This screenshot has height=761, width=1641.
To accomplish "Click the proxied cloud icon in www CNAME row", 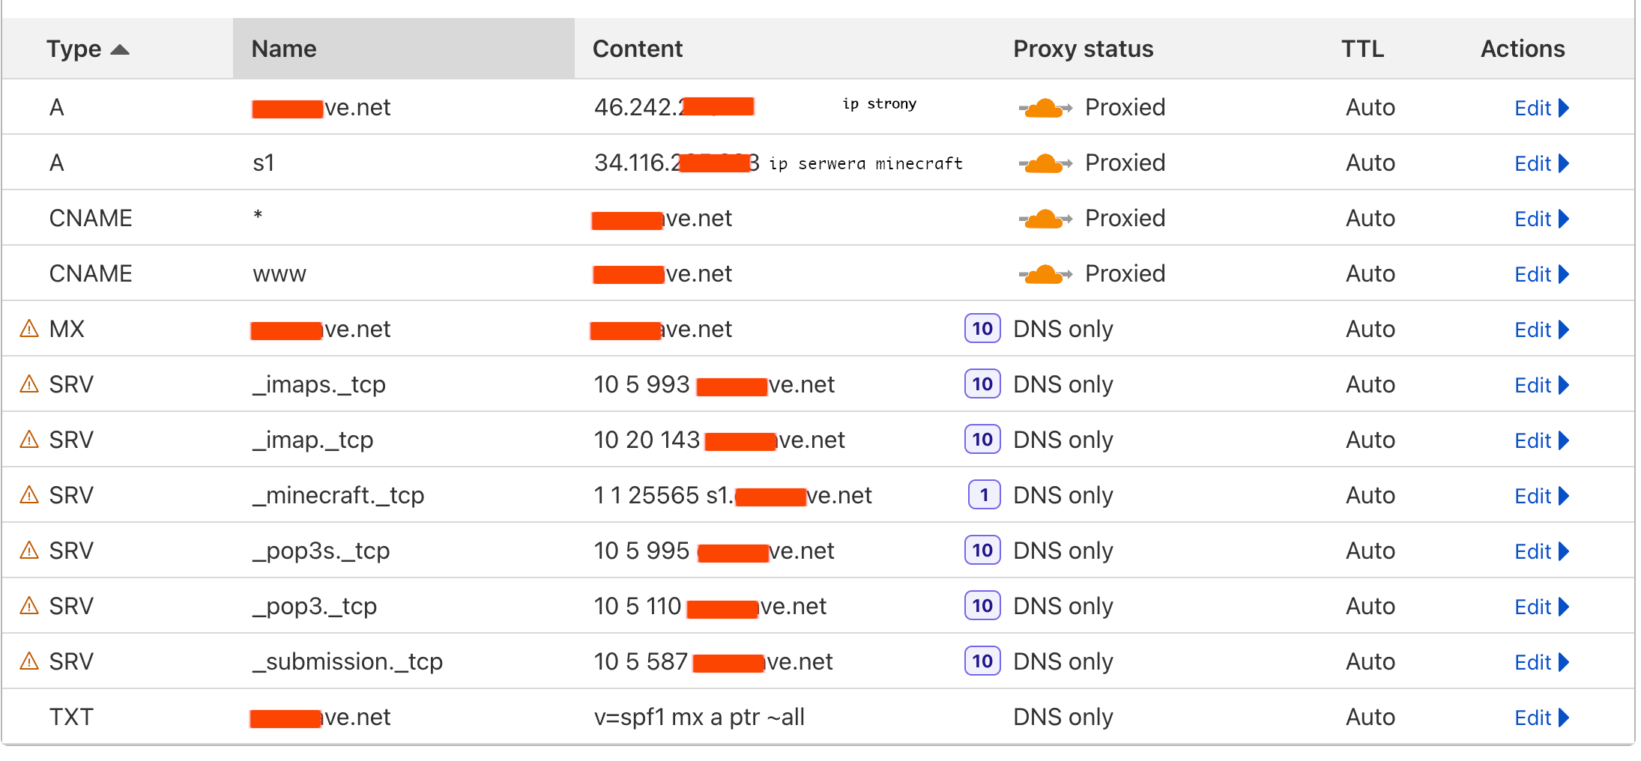I will click(1045, 274).
